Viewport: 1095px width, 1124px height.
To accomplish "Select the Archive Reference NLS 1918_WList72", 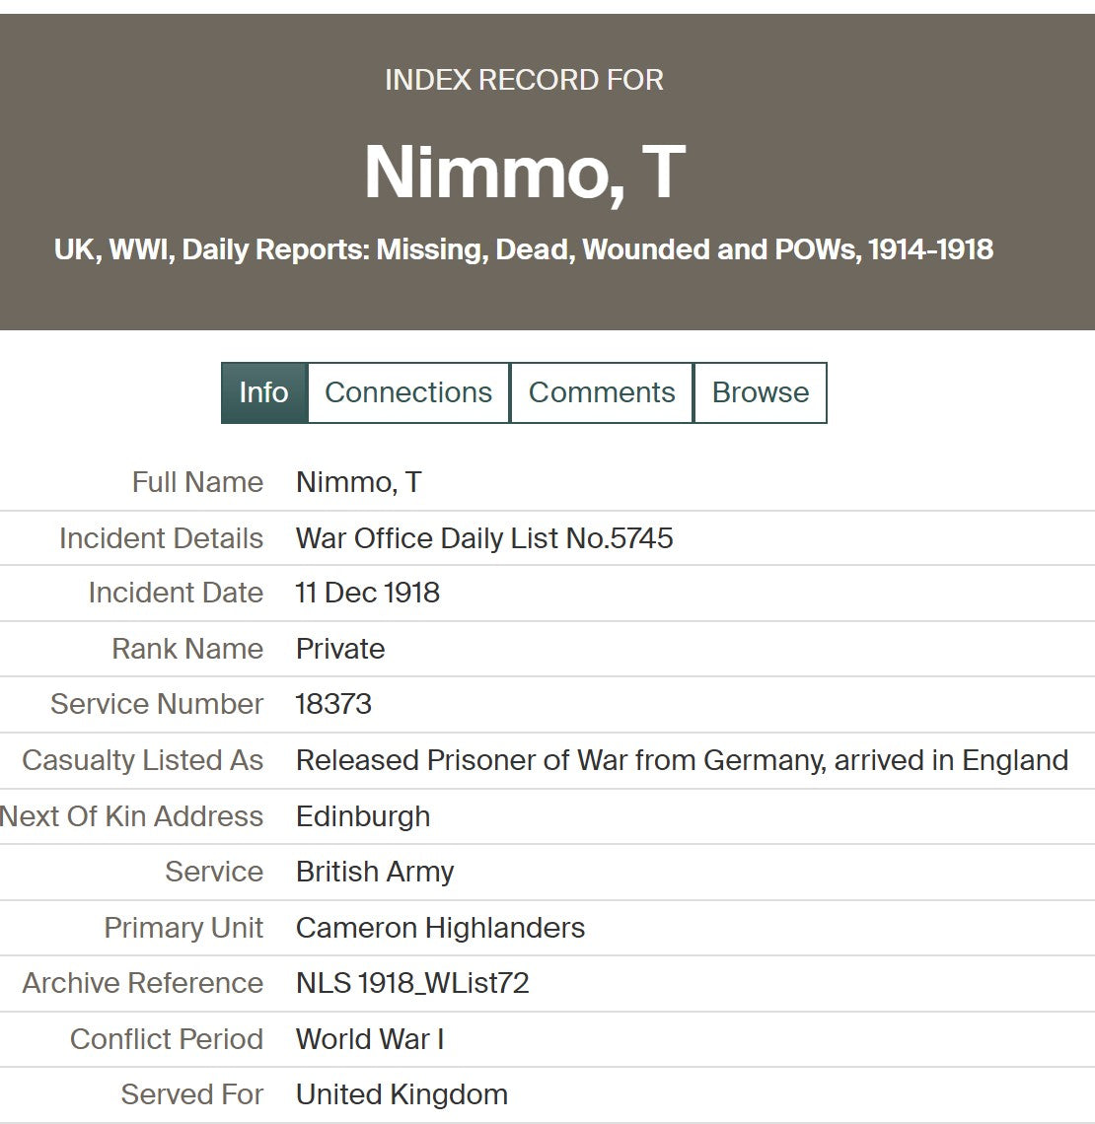I will (x=412, y=983).
